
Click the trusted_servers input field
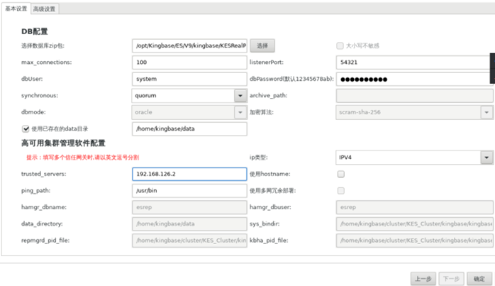[x=189, y=174]
